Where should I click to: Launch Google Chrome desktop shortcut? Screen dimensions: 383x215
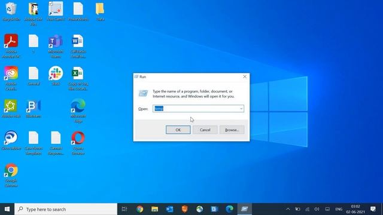coord(11,175)
